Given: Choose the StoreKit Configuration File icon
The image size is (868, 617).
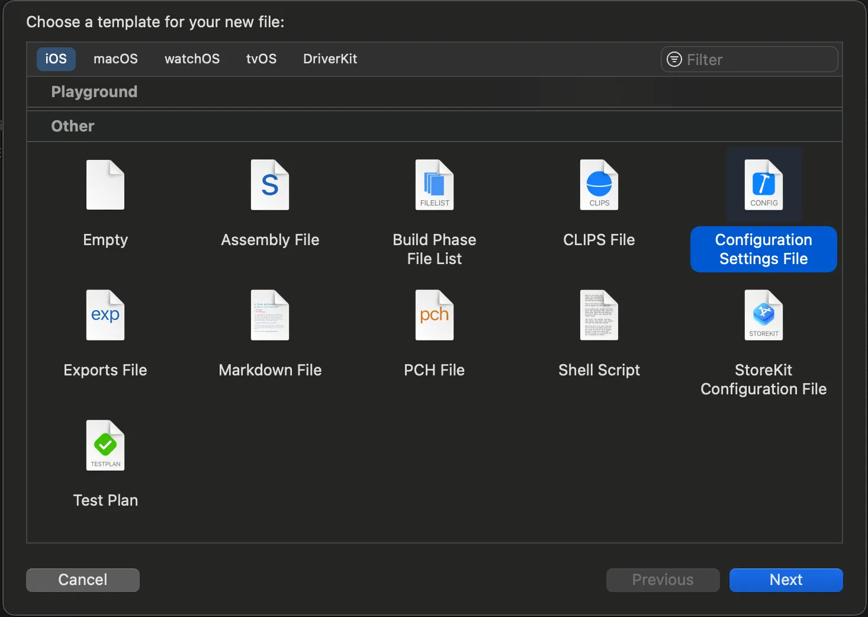Looking at the screenshot, I should 764,315.
